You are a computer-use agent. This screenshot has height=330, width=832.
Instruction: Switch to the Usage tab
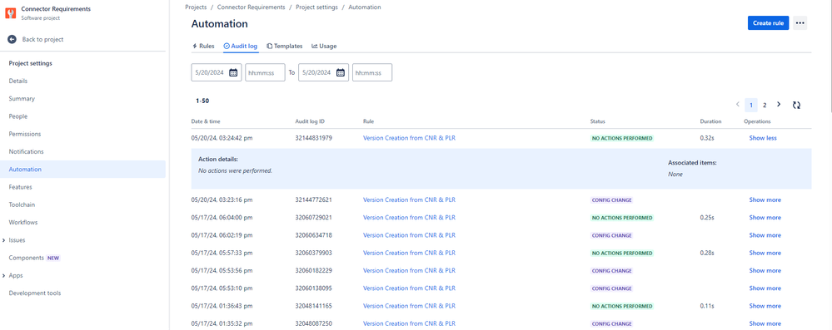click(x=324, y=46)
